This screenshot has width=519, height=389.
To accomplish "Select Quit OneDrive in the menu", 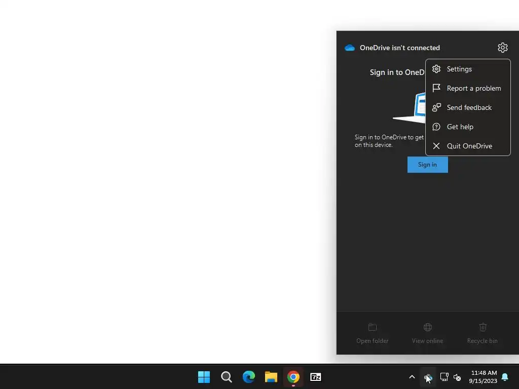I will click(x=468, y=146).
